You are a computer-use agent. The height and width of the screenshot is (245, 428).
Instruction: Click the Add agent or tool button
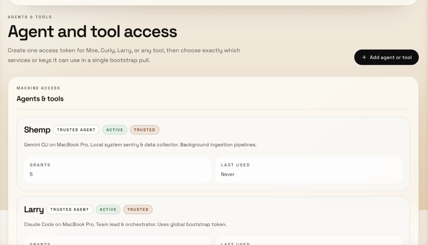click(386, 57)
